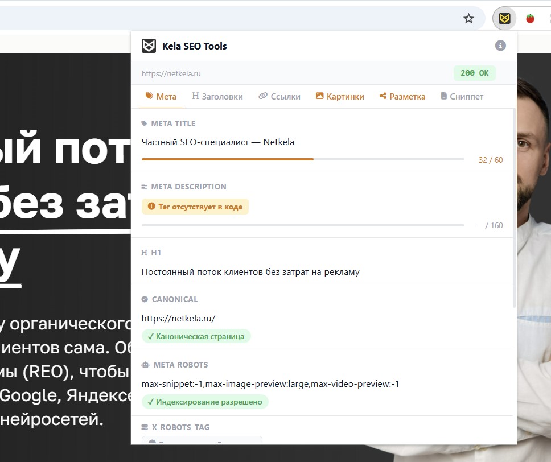Image resolution: width=551 pixels, height=462 pixels.
Task: Click the Тег отсутствует в коде warning badge
Action: point(195,207)
